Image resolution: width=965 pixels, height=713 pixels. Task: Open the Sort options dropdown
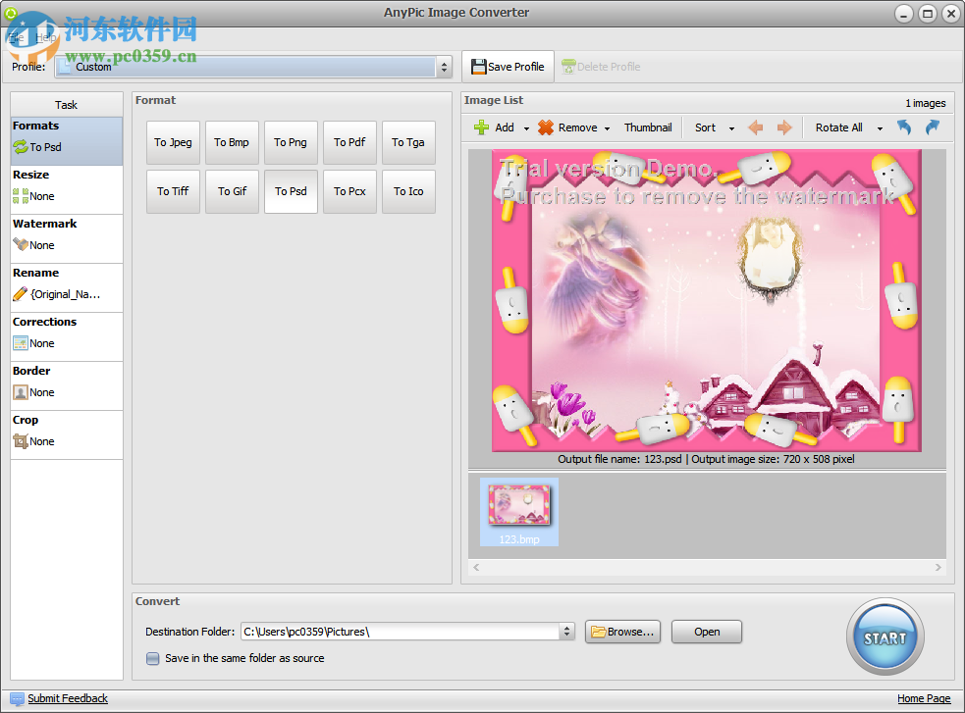point(714,127)
